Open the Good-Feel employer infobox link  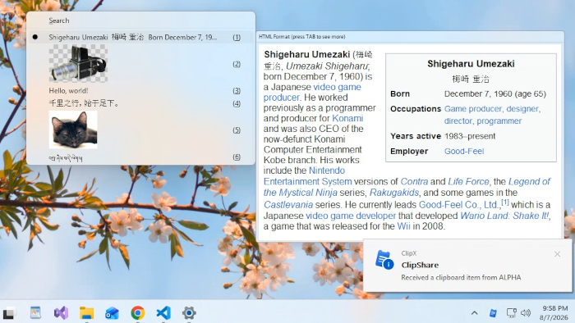pos(464,151)
